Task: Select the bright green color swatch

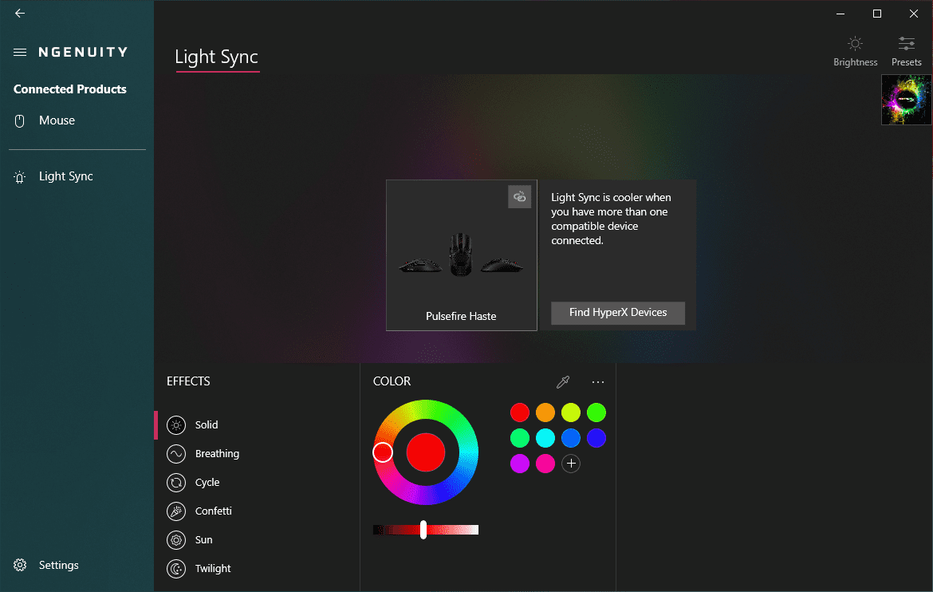Action: point(596,412)
